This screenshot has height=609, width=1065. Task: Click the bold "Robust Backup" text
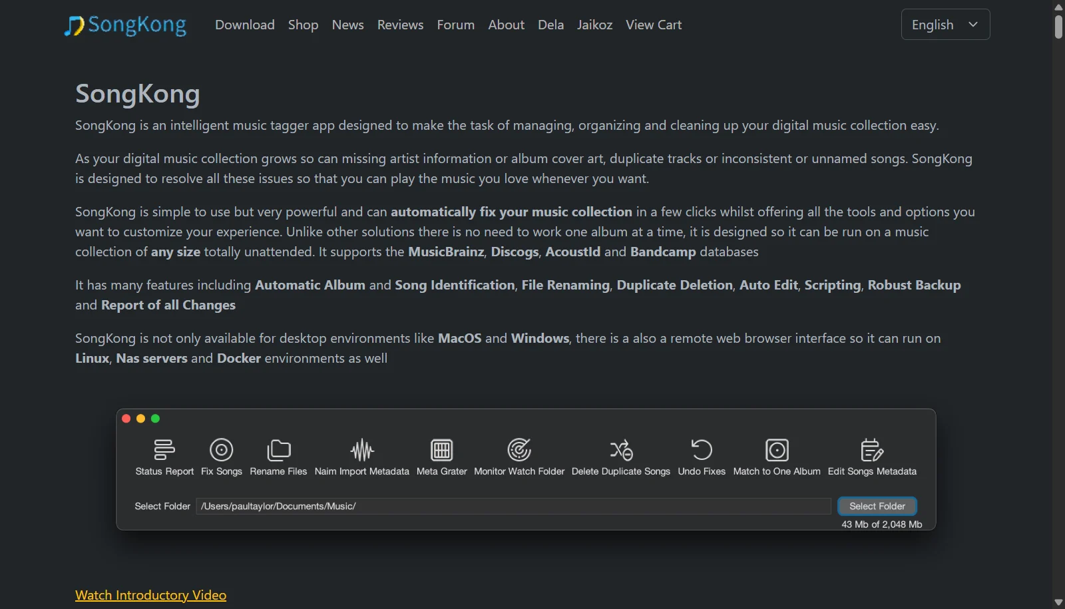(914, 285)
